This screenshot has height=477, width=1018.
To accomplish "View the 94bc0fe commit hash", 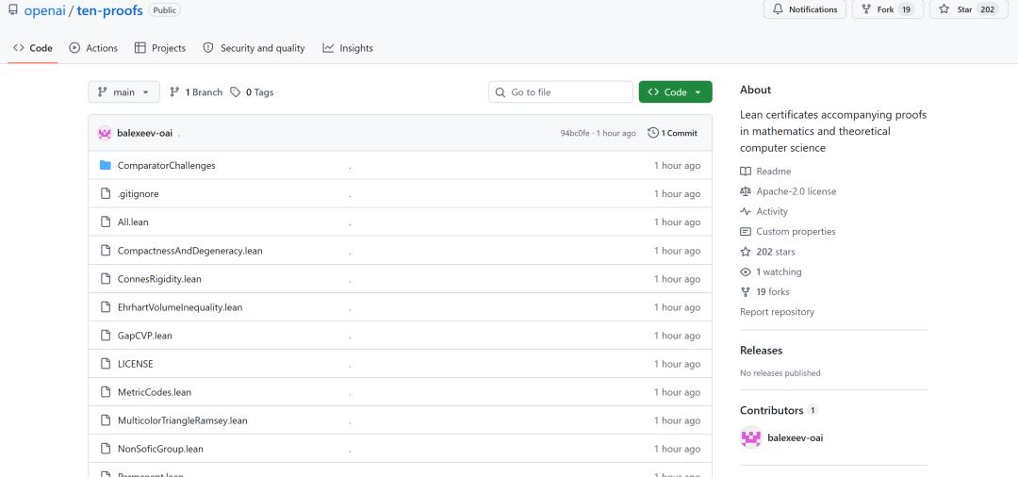I will tap(575, 133).
